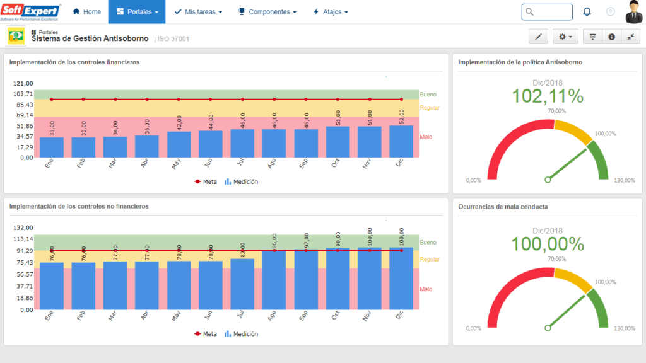Click the Antisoborno portal logo icon

(x=16, y=36)
